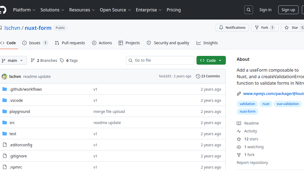Viewport: 304px width, 171px height.
Task: Open the Projects tab
Action: point(129,43)
